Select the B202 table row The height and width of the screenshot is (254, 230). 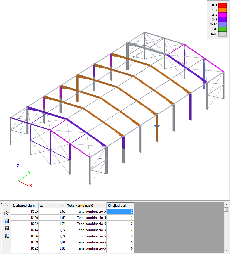point(72,224)
